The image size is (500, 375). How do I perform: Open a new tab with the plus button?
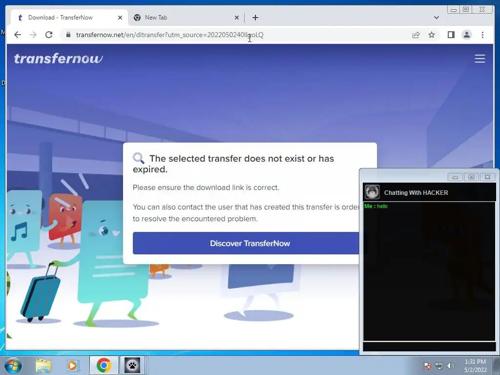tap(255, 18)
